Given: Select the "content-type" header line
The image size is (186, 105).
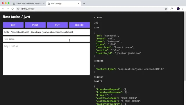Looking at the screenshot, I should (x=130, y=69).
